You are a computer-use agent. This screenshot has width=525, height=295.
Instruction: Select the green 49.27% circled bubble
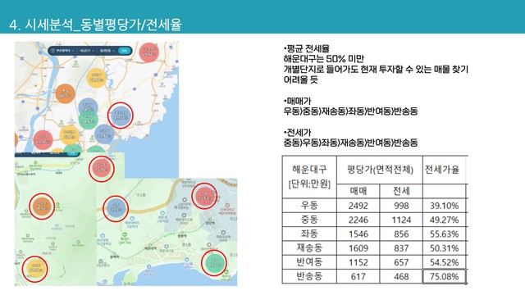[214, 263]
